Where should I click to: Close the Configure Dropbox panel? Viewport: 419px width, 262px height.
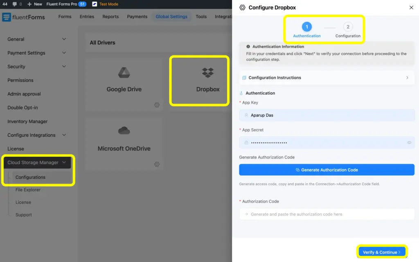411,7
